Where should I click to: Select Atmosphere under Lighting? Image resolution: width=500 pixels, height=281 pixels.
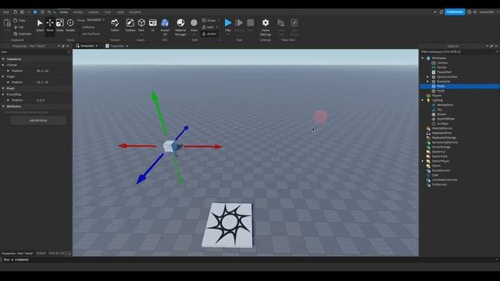point(445,105)
